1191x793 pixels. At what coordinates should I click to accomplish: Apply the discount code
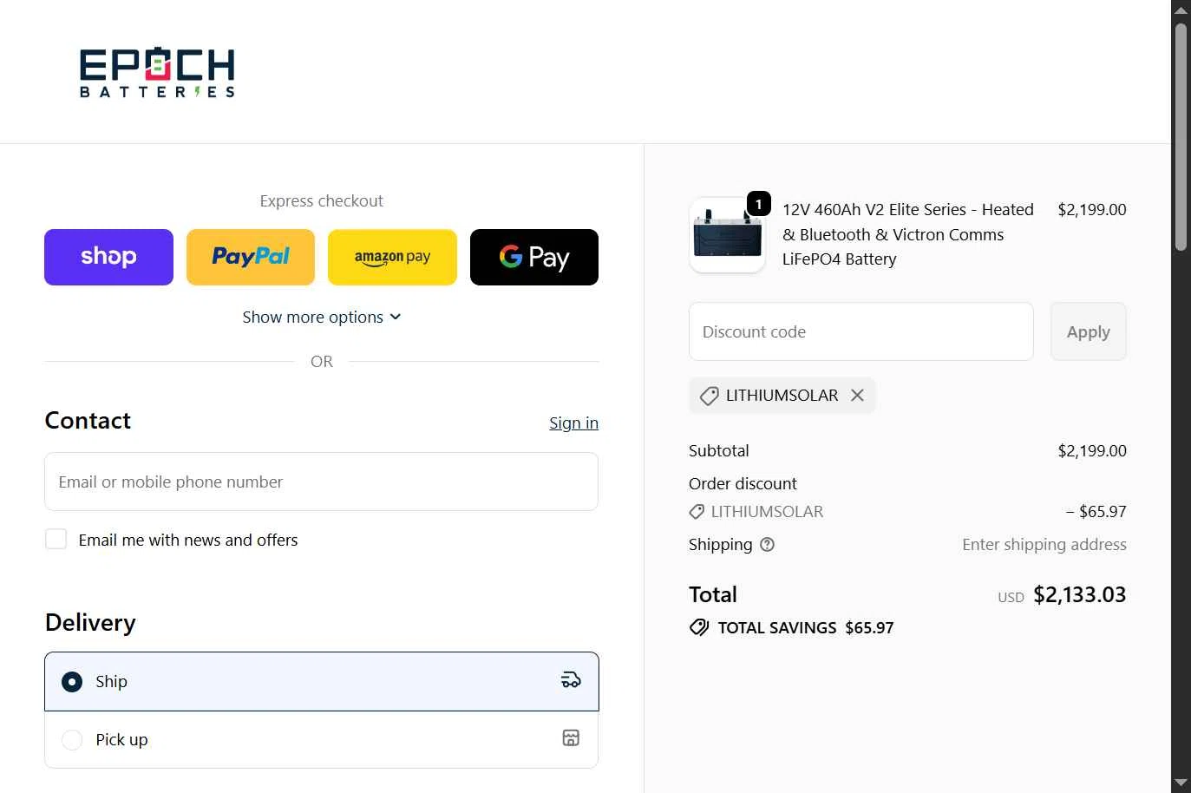[x=1089, y=331]
